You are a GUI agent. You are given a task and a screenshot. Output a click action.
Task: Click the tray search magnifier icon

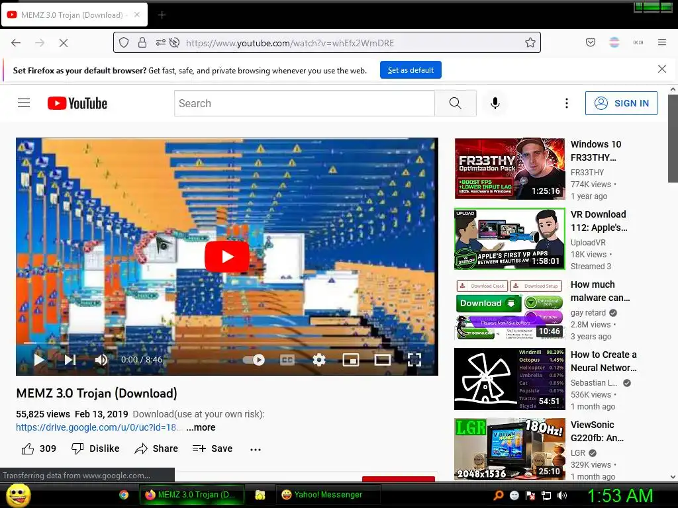(499, 495)
